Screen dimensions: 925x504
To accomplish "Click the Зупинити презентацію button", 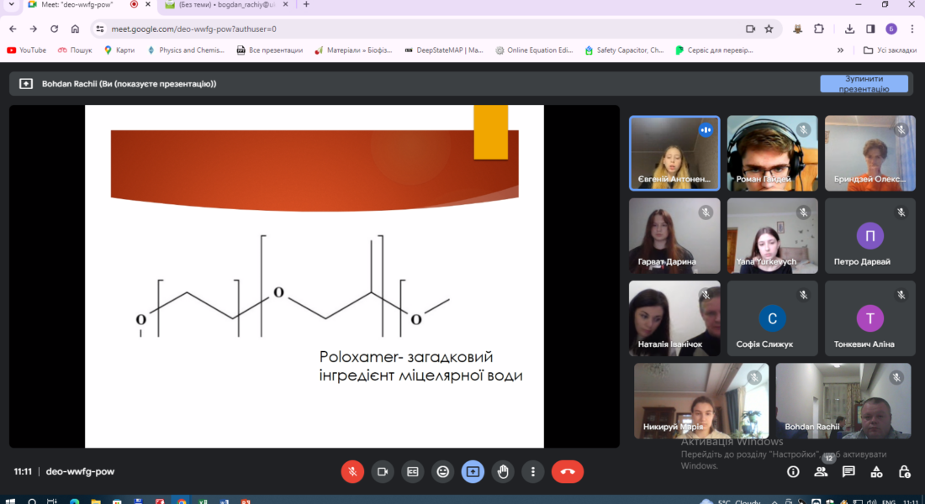I will (864, 83).
